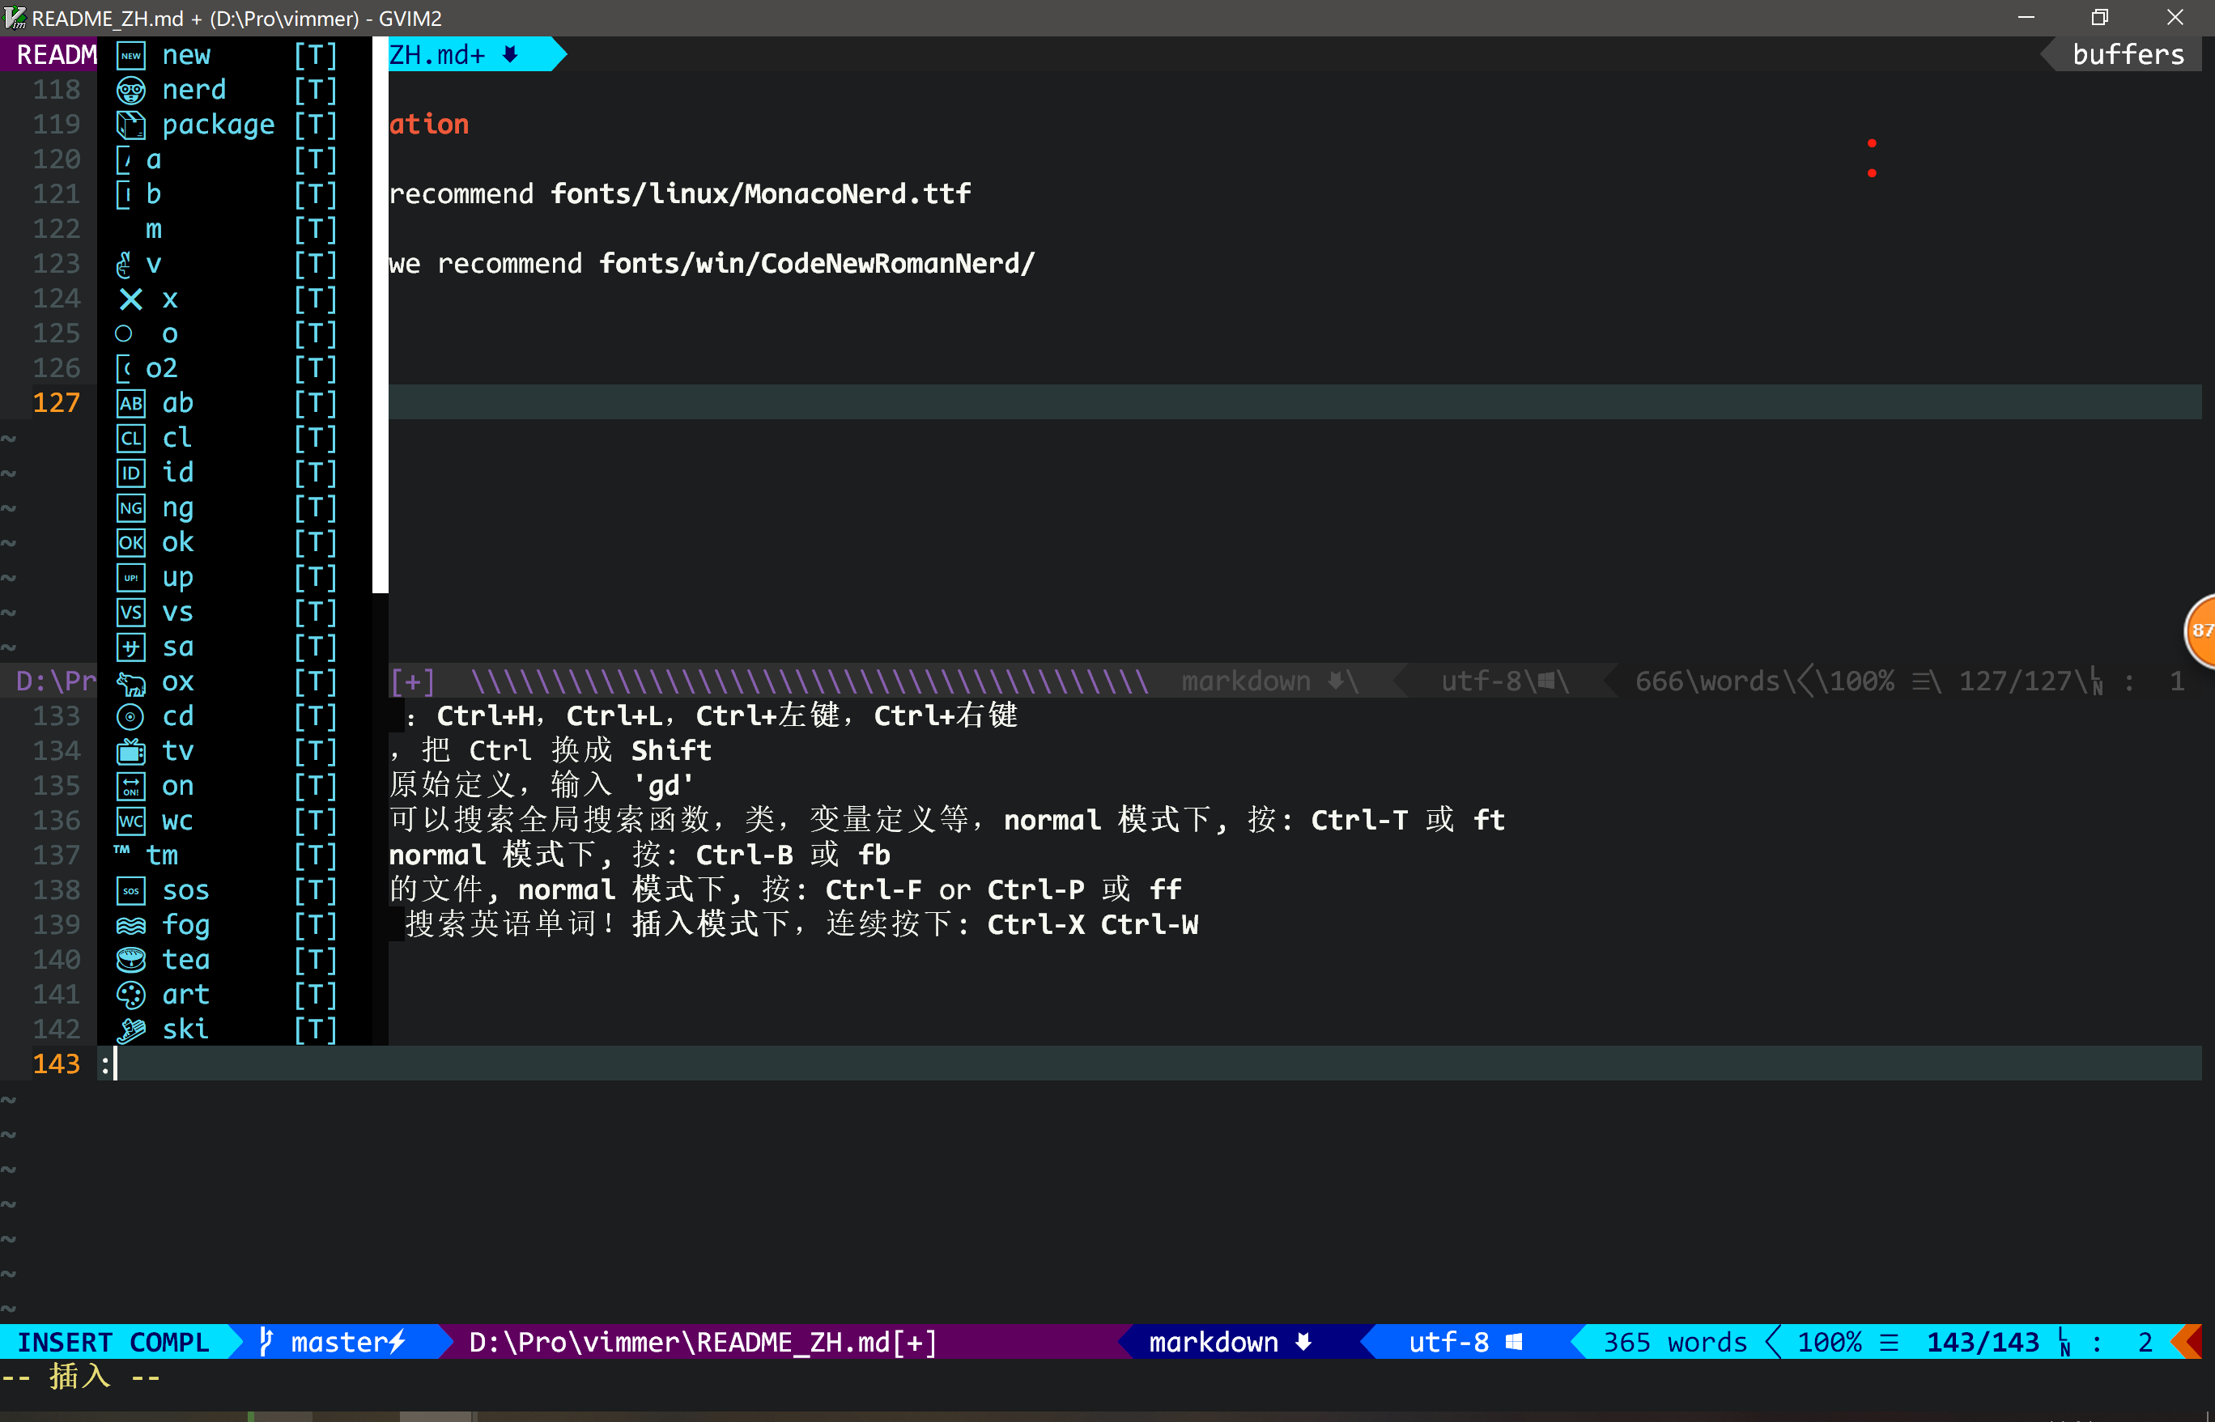
Task: Pick the 'ok' squared emoji item
Action: tap(235, 543)
